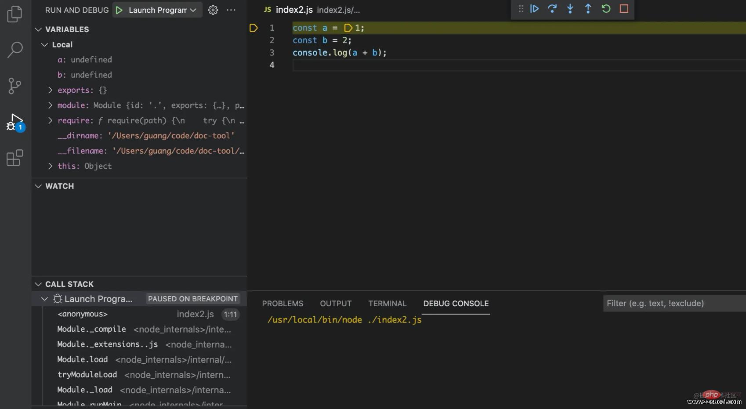Select the Module._load stack frame
The image size is (746, 409).
[139, 390]
